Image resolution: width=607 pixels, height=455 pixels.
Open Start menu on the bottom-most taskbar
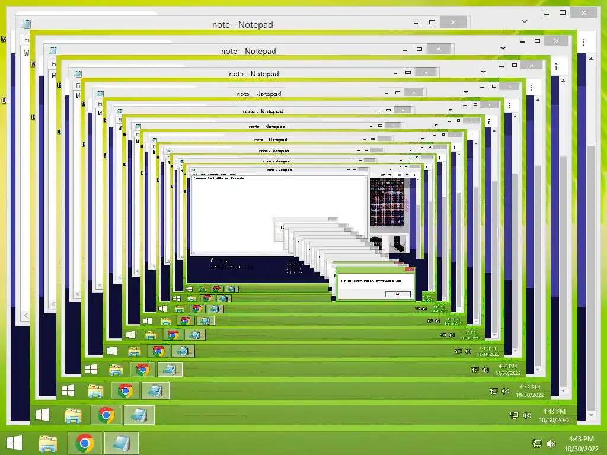(x=14, y=443)
